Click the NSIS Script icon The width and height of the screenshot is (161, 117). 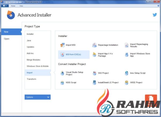(x=62, y=83)
